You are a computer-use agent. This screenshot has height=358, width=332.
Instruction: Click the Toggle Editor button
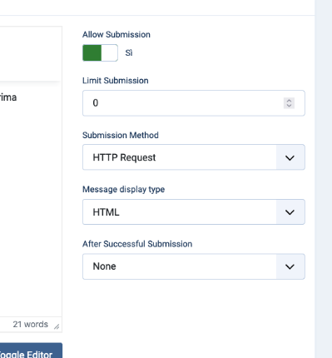pos(31,351)
